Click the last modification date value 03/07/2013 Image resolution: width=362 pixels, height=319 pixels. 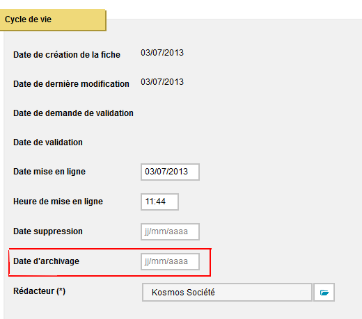(x=162, y=82)
